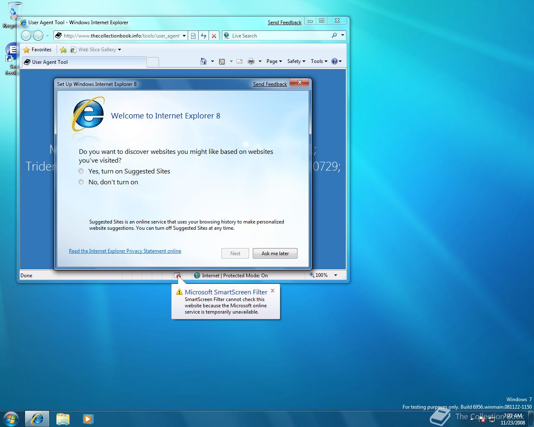534x427 pixels.
Task: Open Web Slice Gallery dropdown
Action: pos(96,50)
